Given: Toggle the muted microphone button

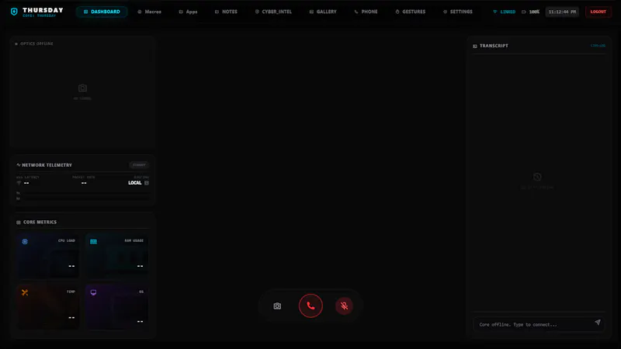Looking at the screenshot, I should click(x=344, y=306).
